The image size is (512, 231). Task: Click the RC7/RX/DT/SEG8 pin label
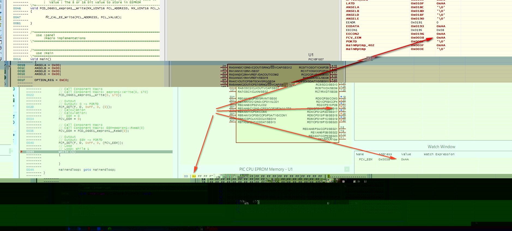(326, 92)
